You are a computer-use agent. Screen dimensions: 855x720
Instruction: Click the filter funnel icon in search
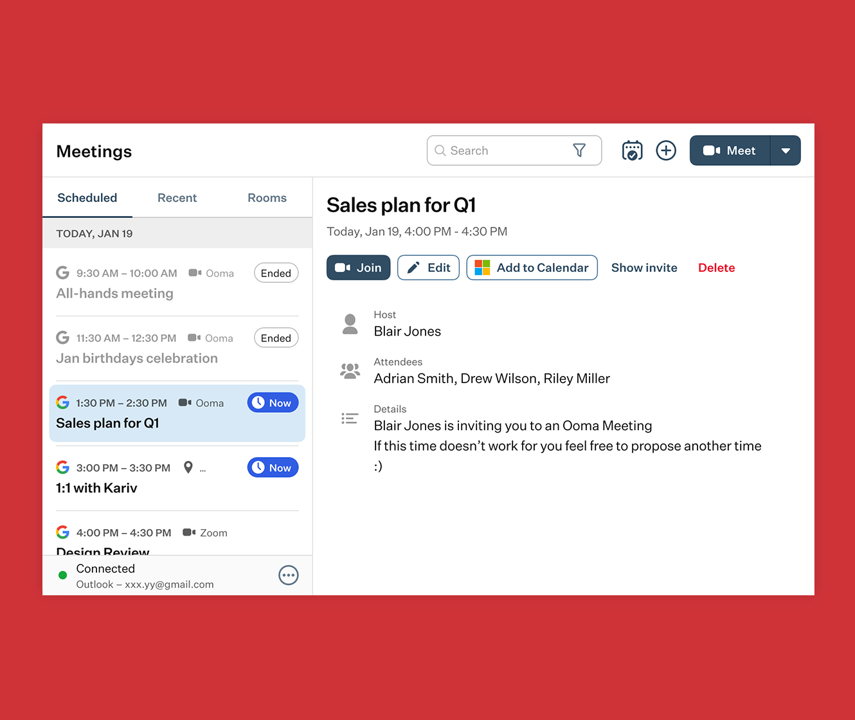[x=579, y=150]
